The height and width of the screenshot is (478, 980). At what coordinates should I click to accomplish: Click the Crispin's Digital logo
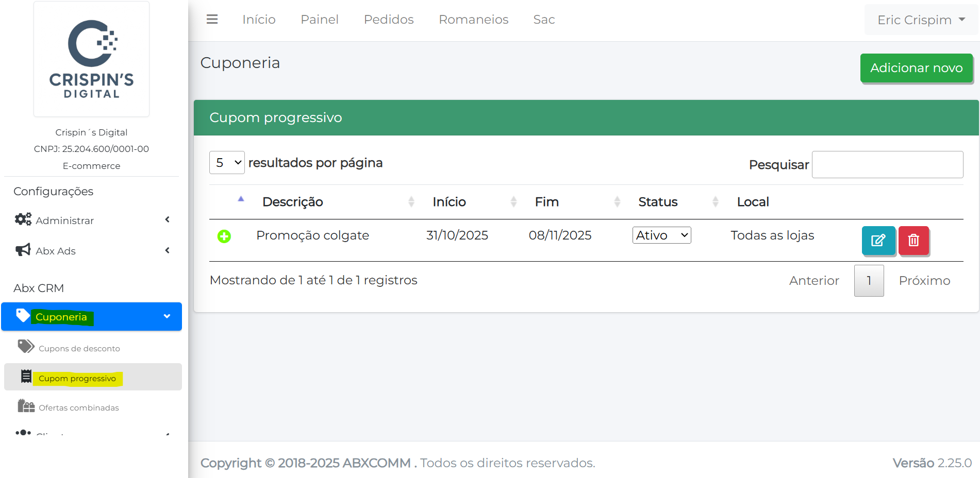(92, 59)
